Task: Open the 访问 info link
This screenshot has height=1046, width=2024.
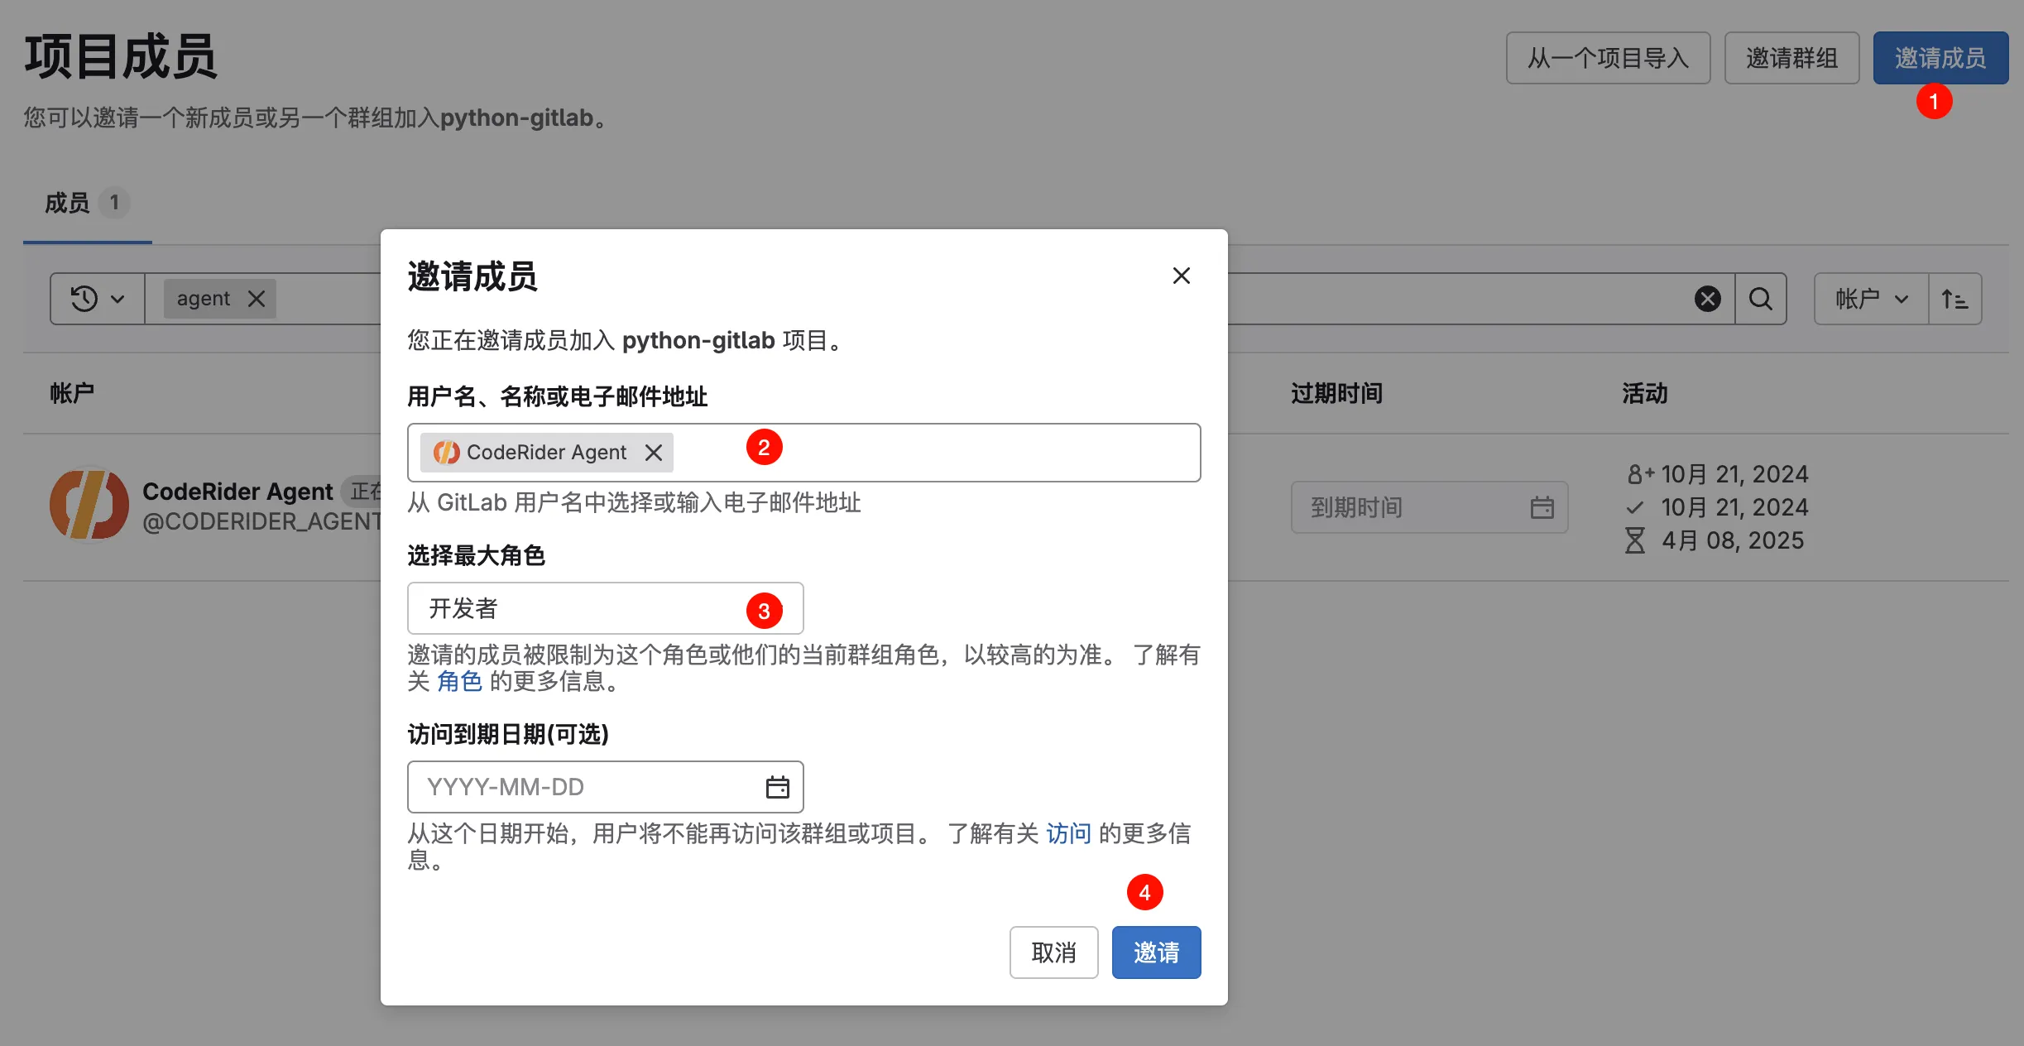Action: coord(1068,833)
